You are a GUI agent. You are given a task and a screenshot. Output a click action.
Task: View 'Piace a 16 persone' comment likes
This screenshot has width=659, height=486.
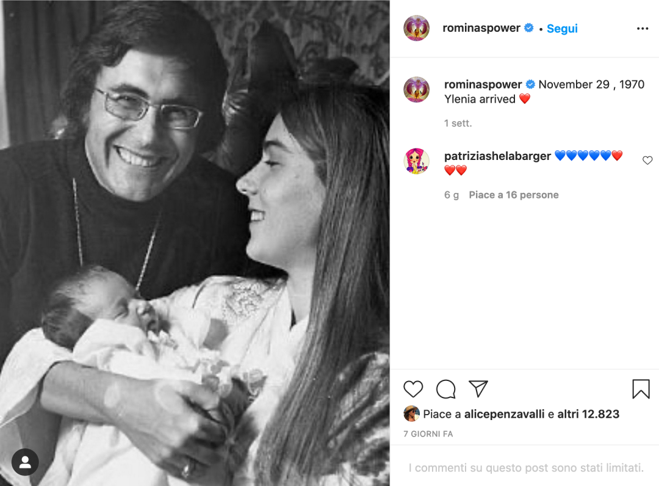pyautogui.click(x=514, y=195)
